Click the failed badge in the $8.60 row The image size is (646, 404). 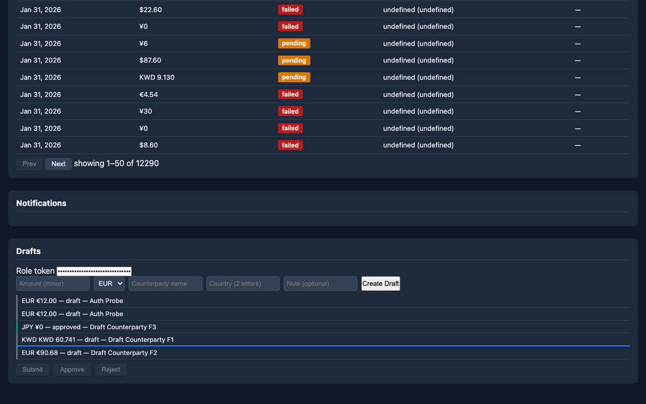pyautogui.click(x=290, y=145)
